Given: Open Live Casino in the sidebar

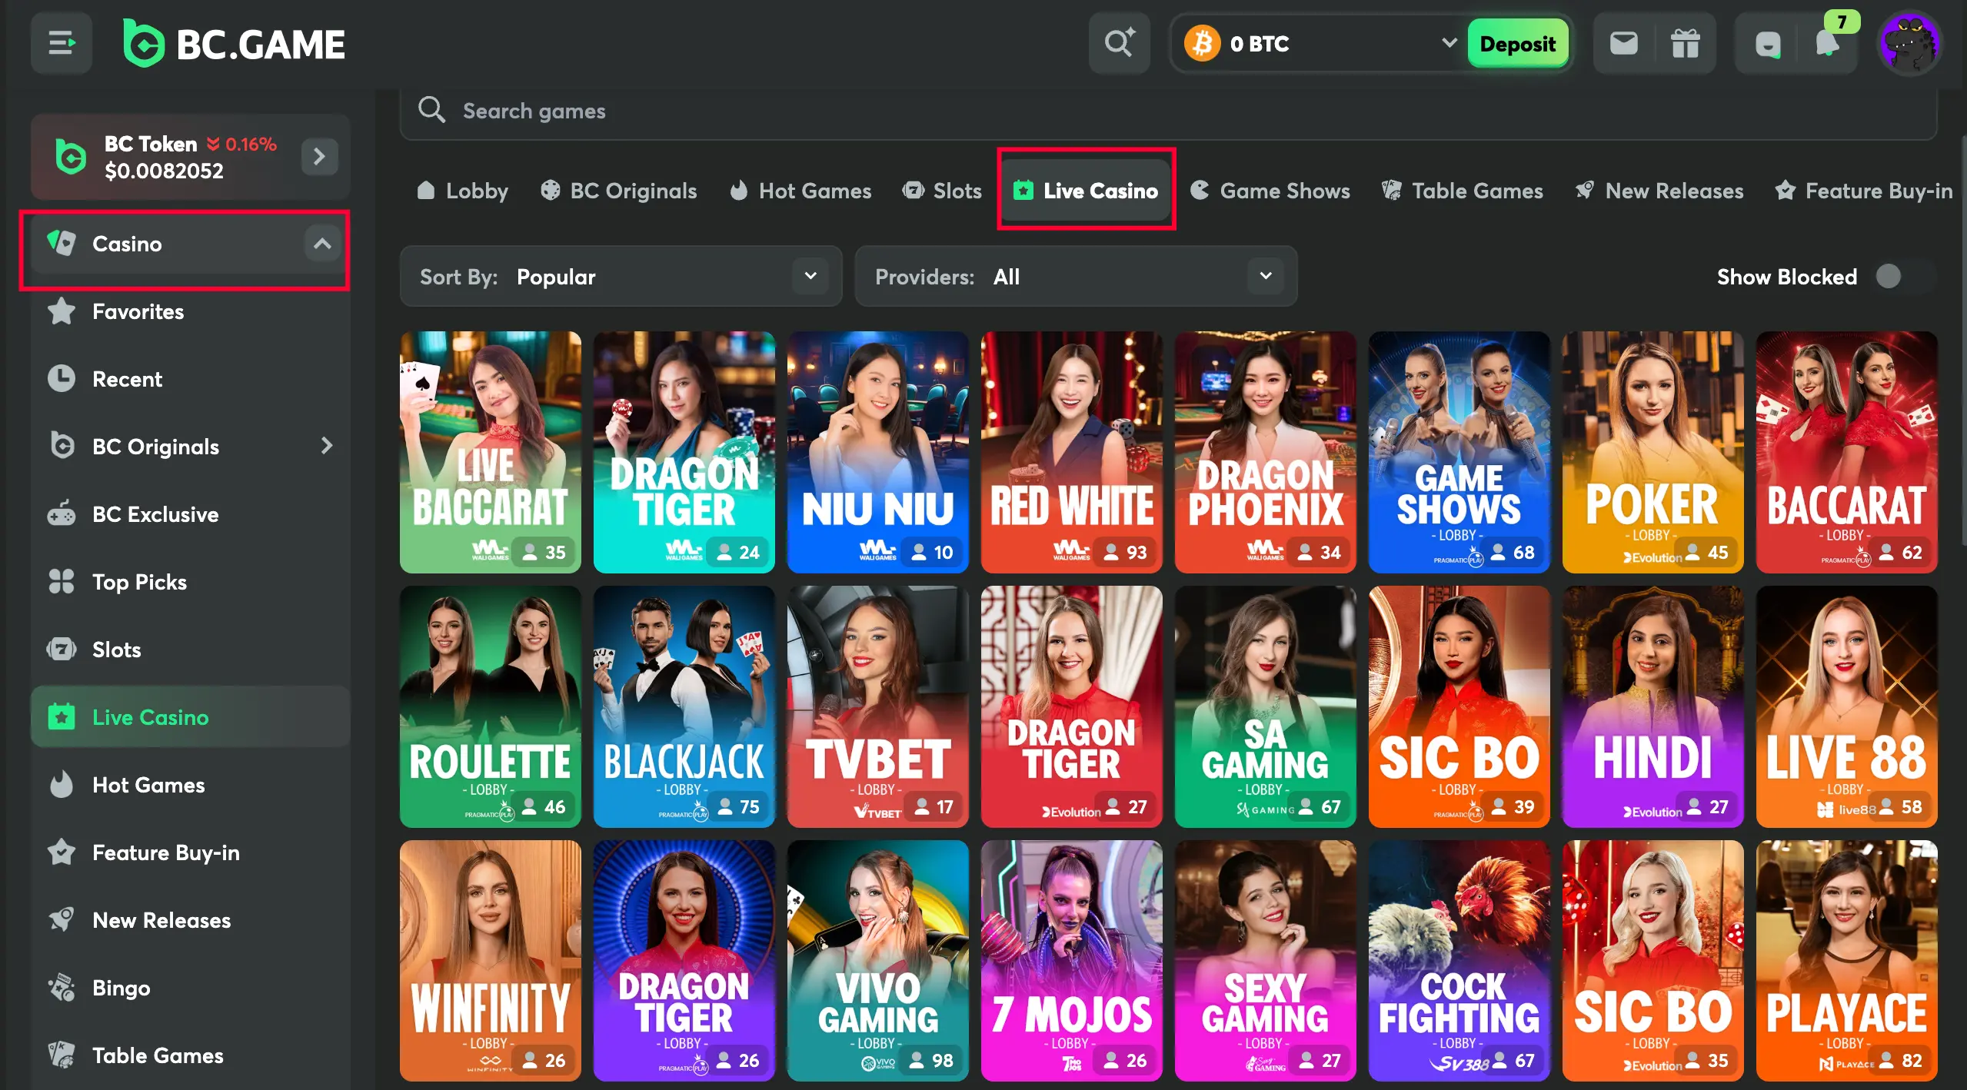Looking at the screenshot, I should click(x=191, y=717).
